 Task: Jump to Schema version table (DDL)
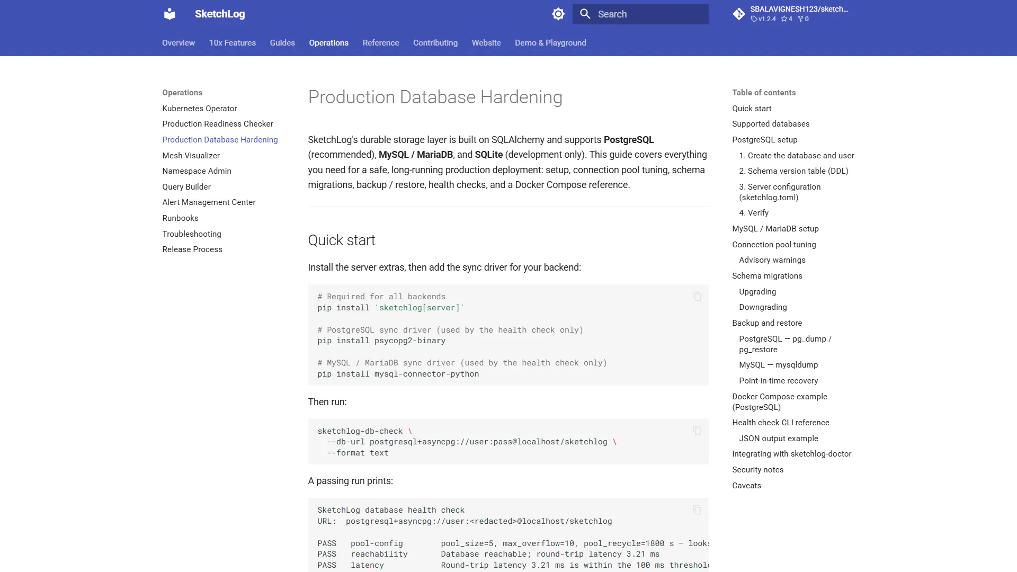[793, 171]
